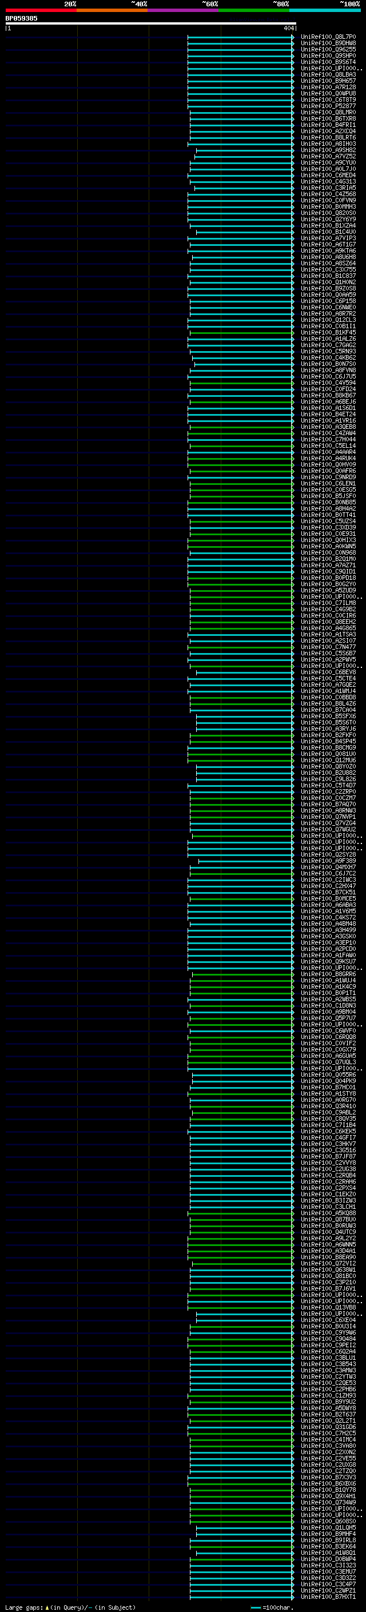
Task: Click the cyan ~100% identity legend bar
Action: [x=325, y=10]
